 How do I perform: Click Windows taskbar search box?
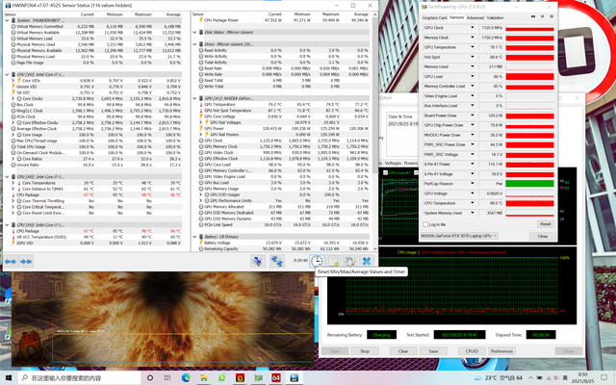(80, 378)
